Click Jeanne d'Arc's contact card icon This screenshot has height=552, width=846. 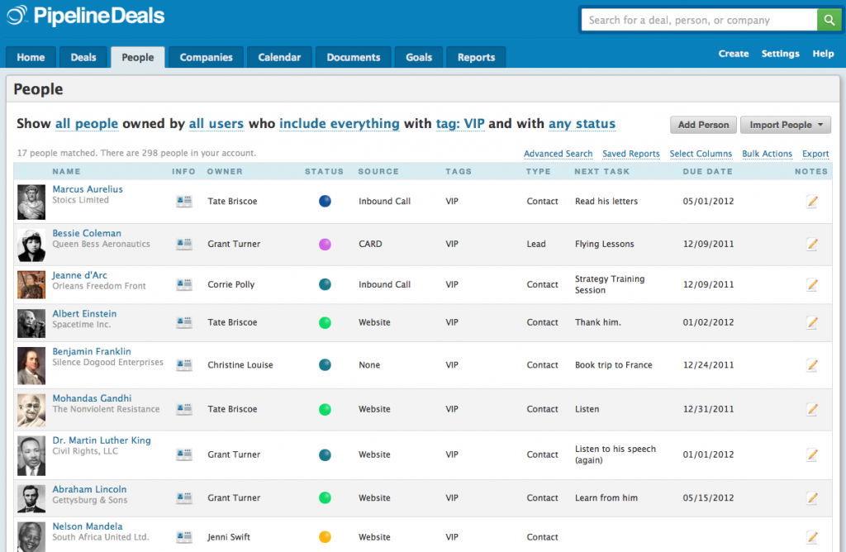[183, 284]
